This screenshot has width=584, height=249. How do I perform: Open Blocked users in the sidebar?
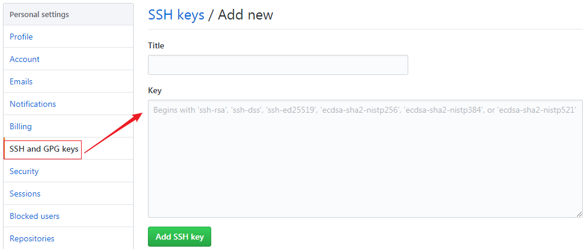(35, 216)
